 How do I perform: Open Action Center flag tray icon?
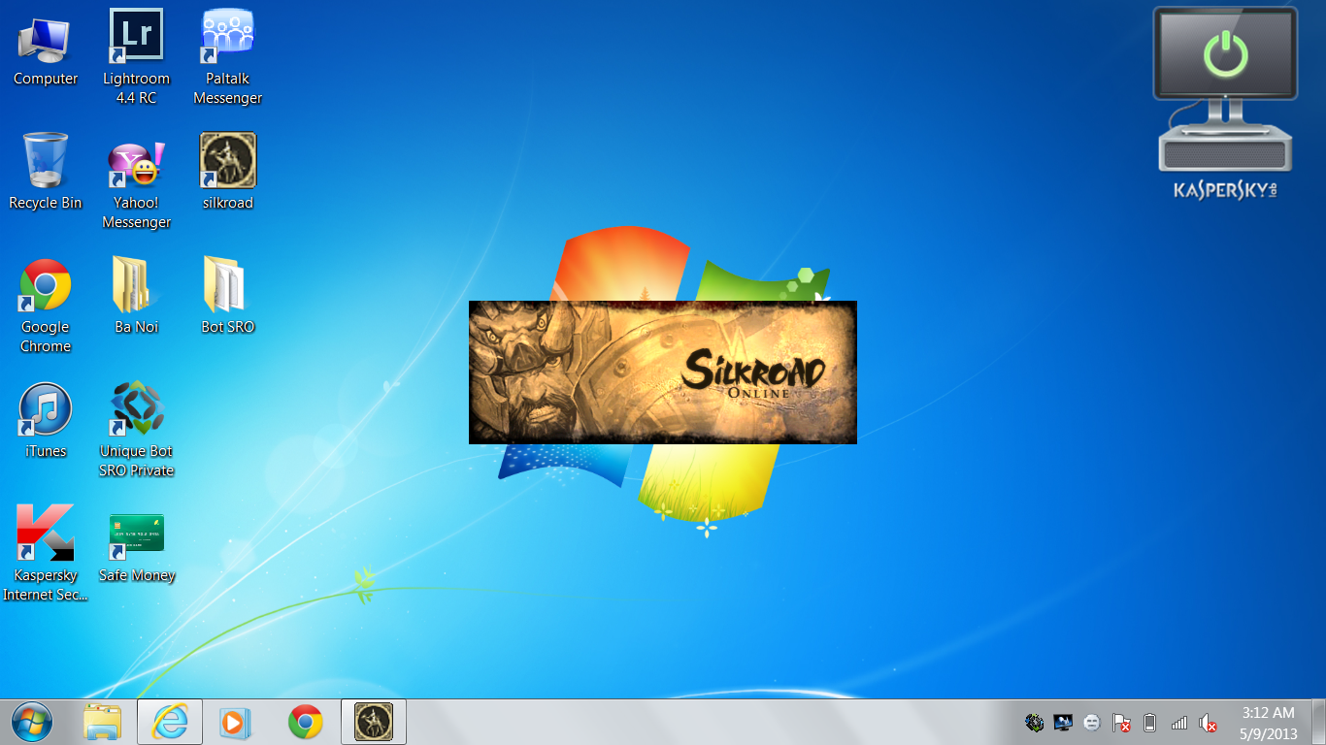tap(1121, 723)
